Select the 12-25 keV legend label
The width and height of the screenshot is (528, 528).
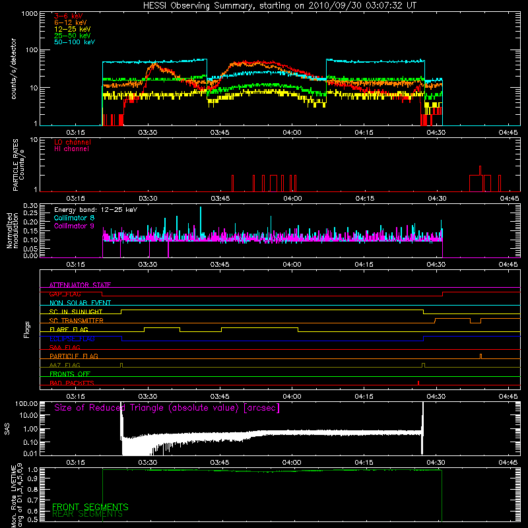point(72,29)
